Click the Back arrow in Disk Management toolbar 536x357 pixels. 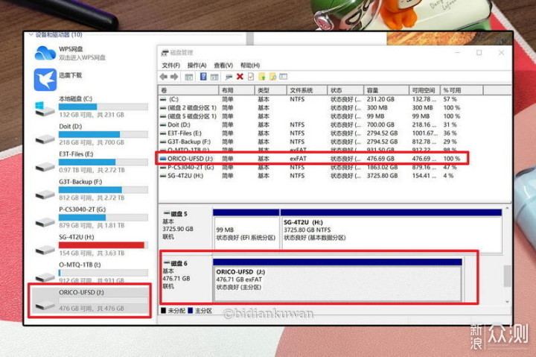(163, 77)
